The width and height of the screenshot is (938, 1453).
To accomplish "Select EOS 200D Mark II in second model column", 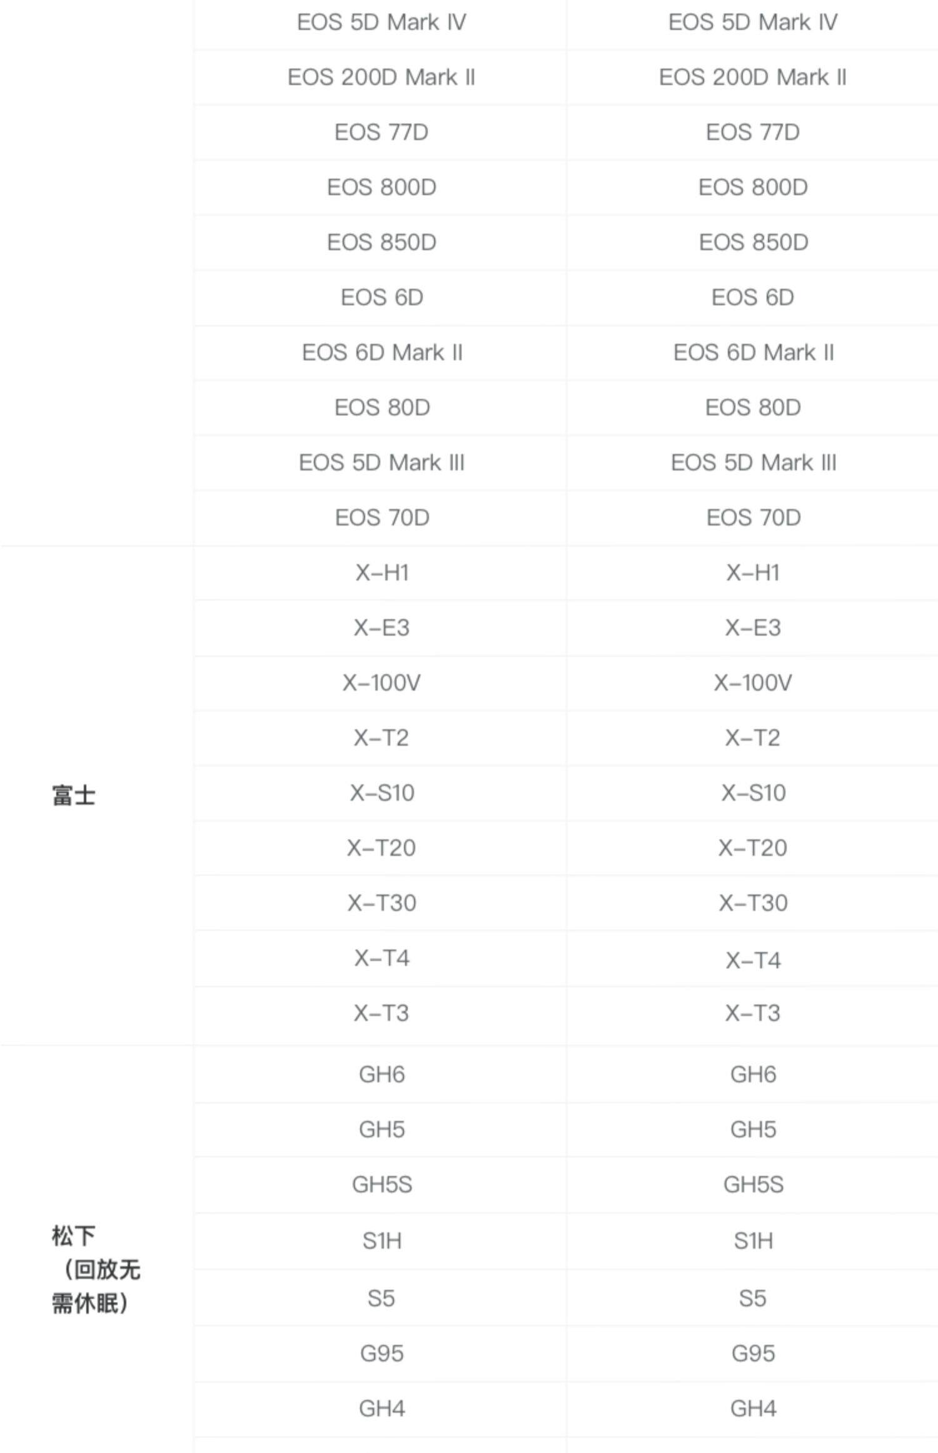I will [x=752, y=78].
